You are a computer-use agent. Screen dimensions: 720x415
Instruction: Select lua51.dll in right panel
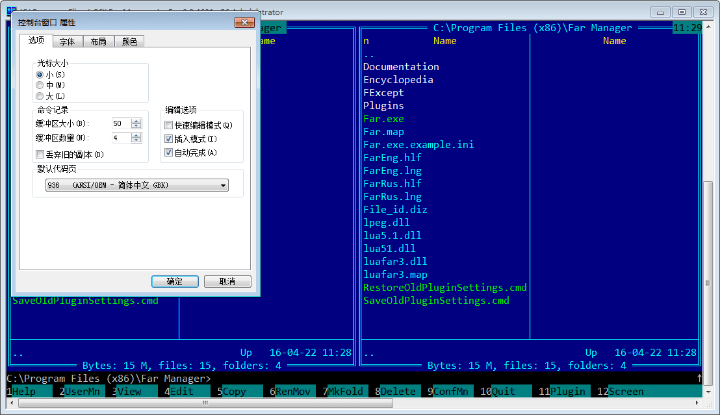pos(389,248)
